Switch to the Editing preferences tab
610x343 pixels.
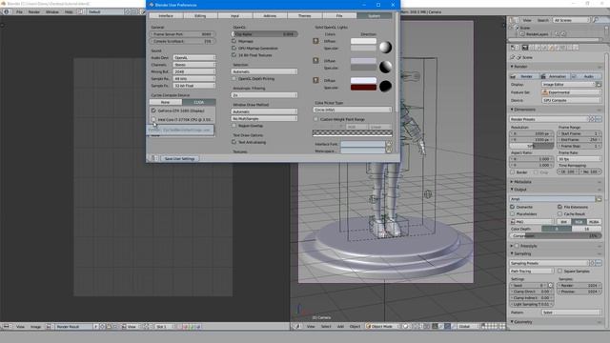point(200,16)
